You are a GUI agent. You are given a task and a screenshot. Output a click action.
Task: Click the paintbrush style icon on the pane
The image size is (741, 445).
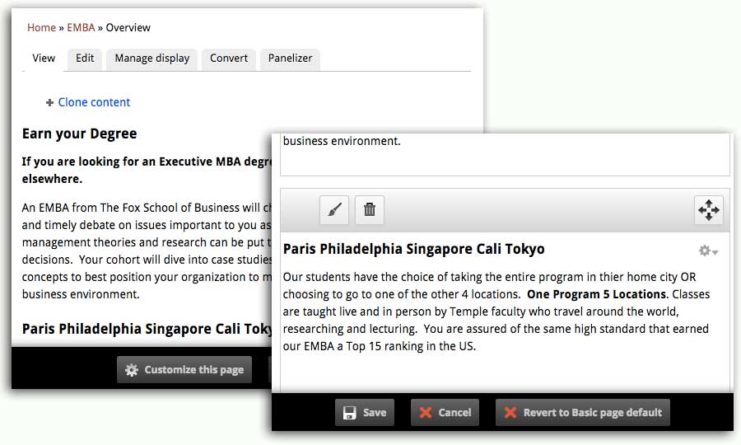point(334,210)
